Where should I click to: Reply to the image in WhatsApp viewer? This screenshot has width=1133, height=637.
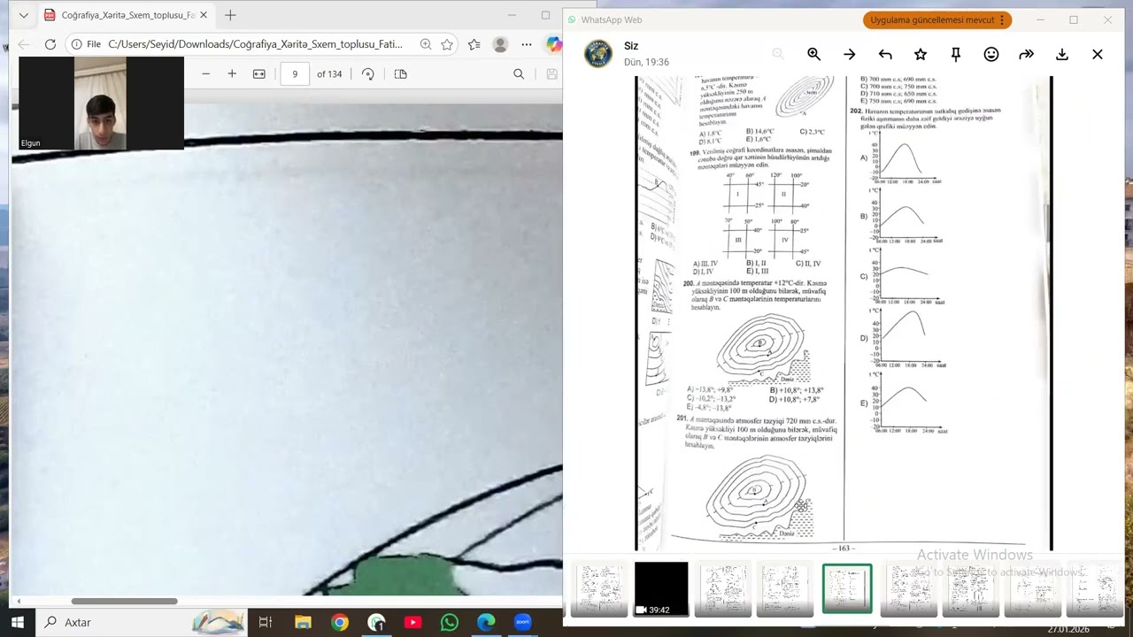coord(885,55)
